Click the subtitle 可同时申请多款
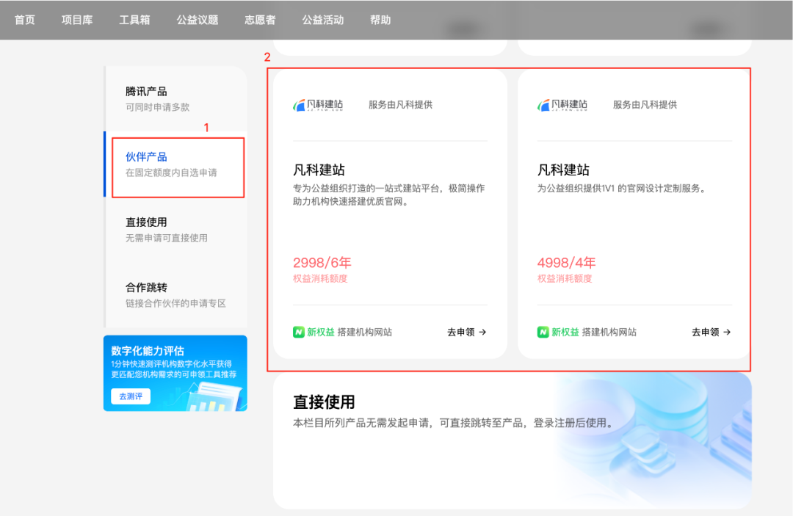 pyautogui.click(x=157, y=107)
